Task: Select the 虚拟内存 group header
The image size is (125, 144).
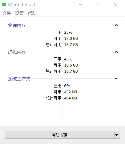Action: pos(17,52)
